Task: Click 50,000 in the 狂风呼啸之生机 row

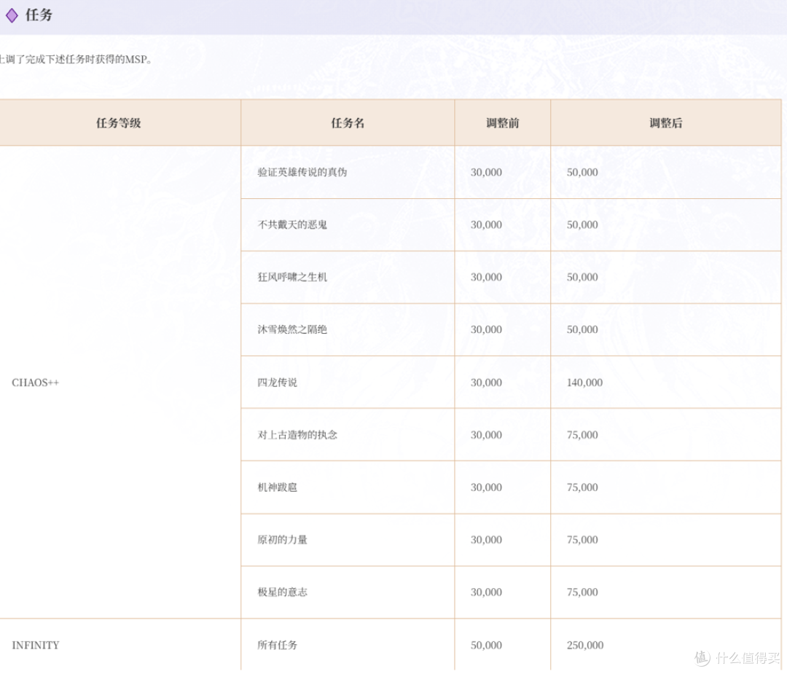Action: [x=582, y=277]
